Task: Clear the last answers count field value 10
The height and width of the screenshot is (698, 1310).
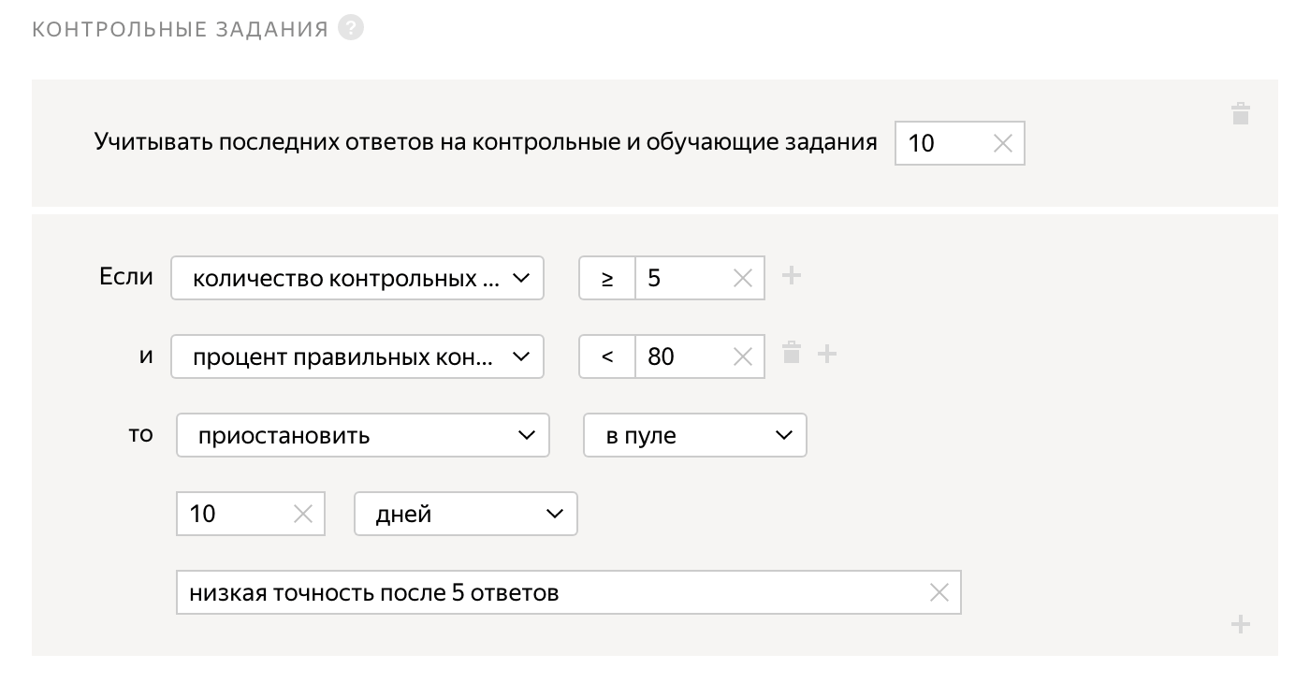Action: [x=1002, y=143]
